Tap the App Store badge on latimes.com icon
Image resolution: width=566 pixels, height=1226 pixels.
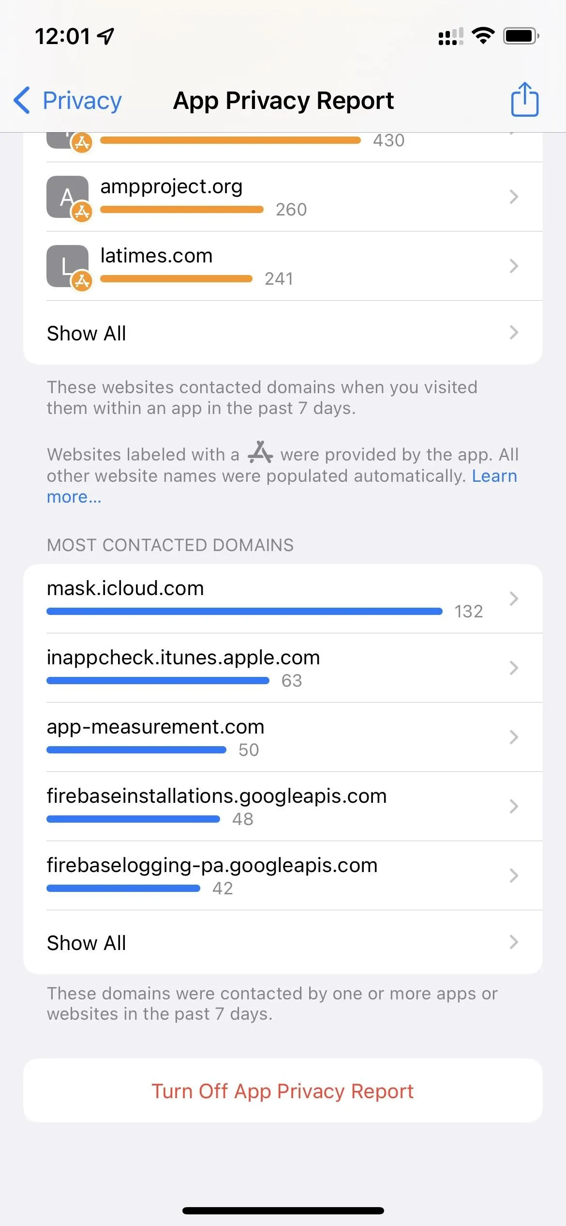pyautogui.click(x=82, y=281)
